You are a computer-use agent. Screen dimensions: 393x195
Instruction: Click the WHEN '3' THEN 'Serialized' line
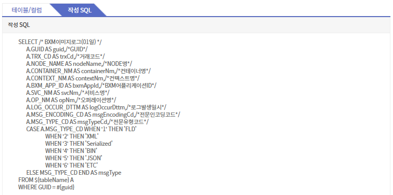pos(78,144)
